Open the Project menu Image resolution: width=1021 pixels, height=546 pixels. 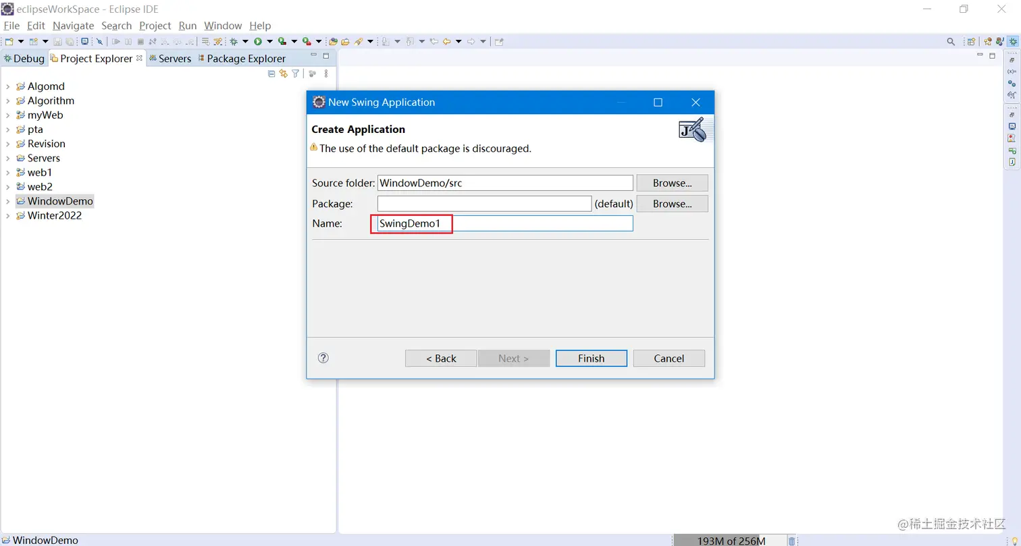(x=155, y=26)
